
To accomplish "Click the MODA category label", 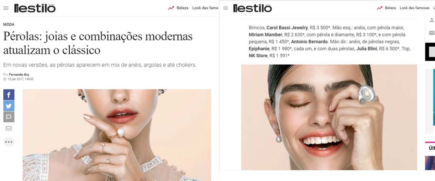I will point(9,24).
